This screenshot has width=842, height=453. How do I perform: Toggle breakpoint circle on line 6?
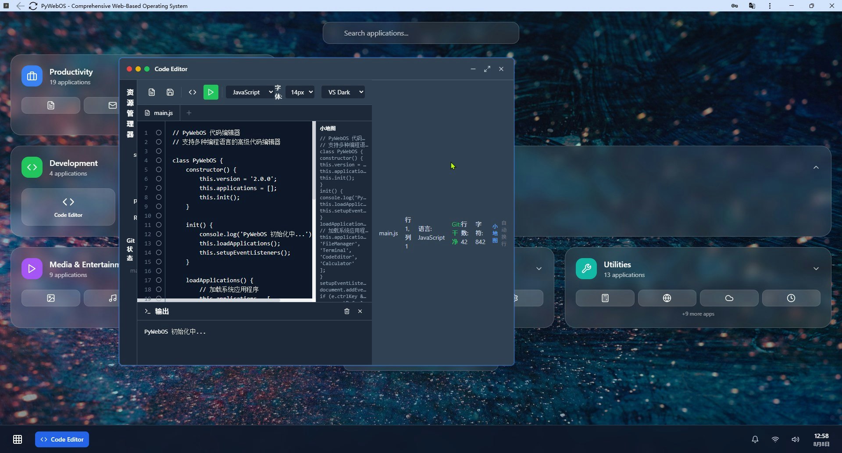[x=159, y=179]
